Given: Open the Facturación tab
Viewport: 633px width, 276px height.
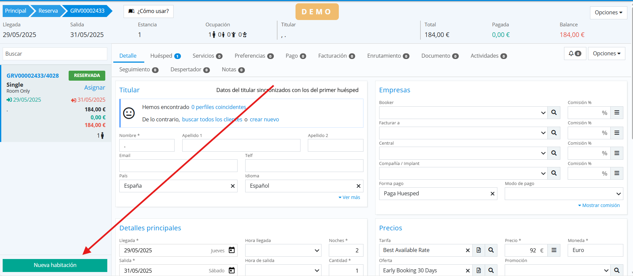Looking at the screenshot, I should click(x=336, y=56).
